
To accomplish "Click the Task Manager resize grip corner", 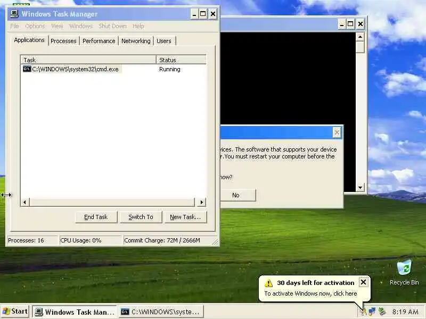I will pyautogui.click(x=216, y=242).
